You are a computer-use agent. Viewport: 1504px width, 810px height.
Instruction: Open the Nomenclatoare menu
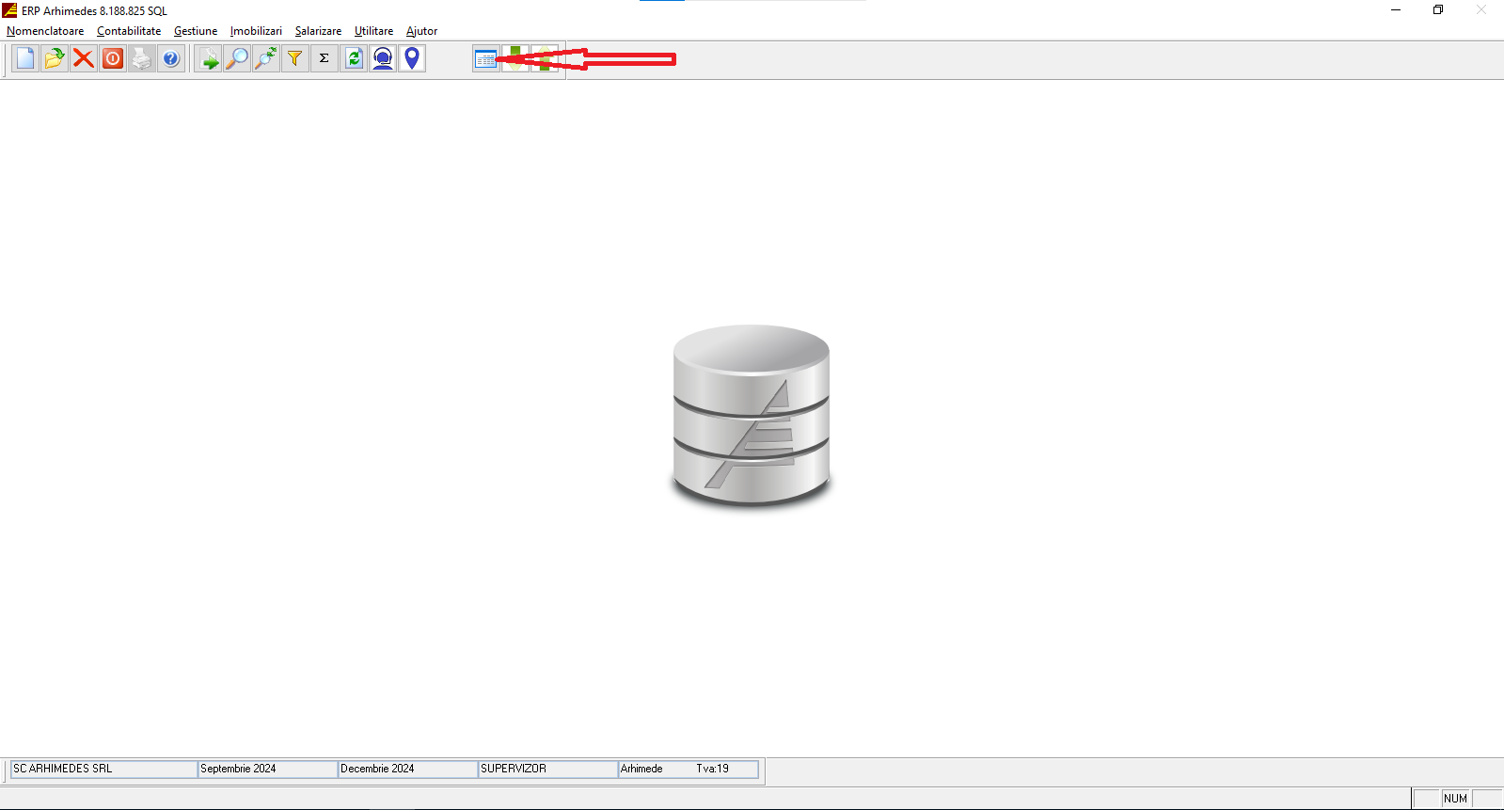click(x=45, y=31)
